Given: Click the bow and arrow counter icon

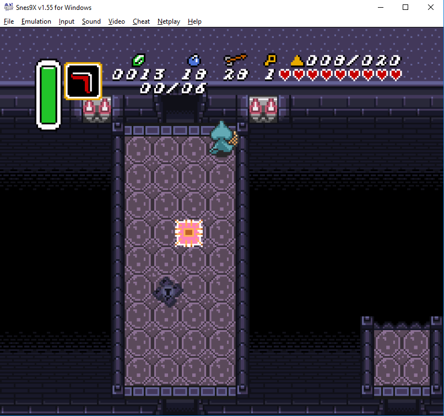Looking at the screenshot, I should (235, 60).
